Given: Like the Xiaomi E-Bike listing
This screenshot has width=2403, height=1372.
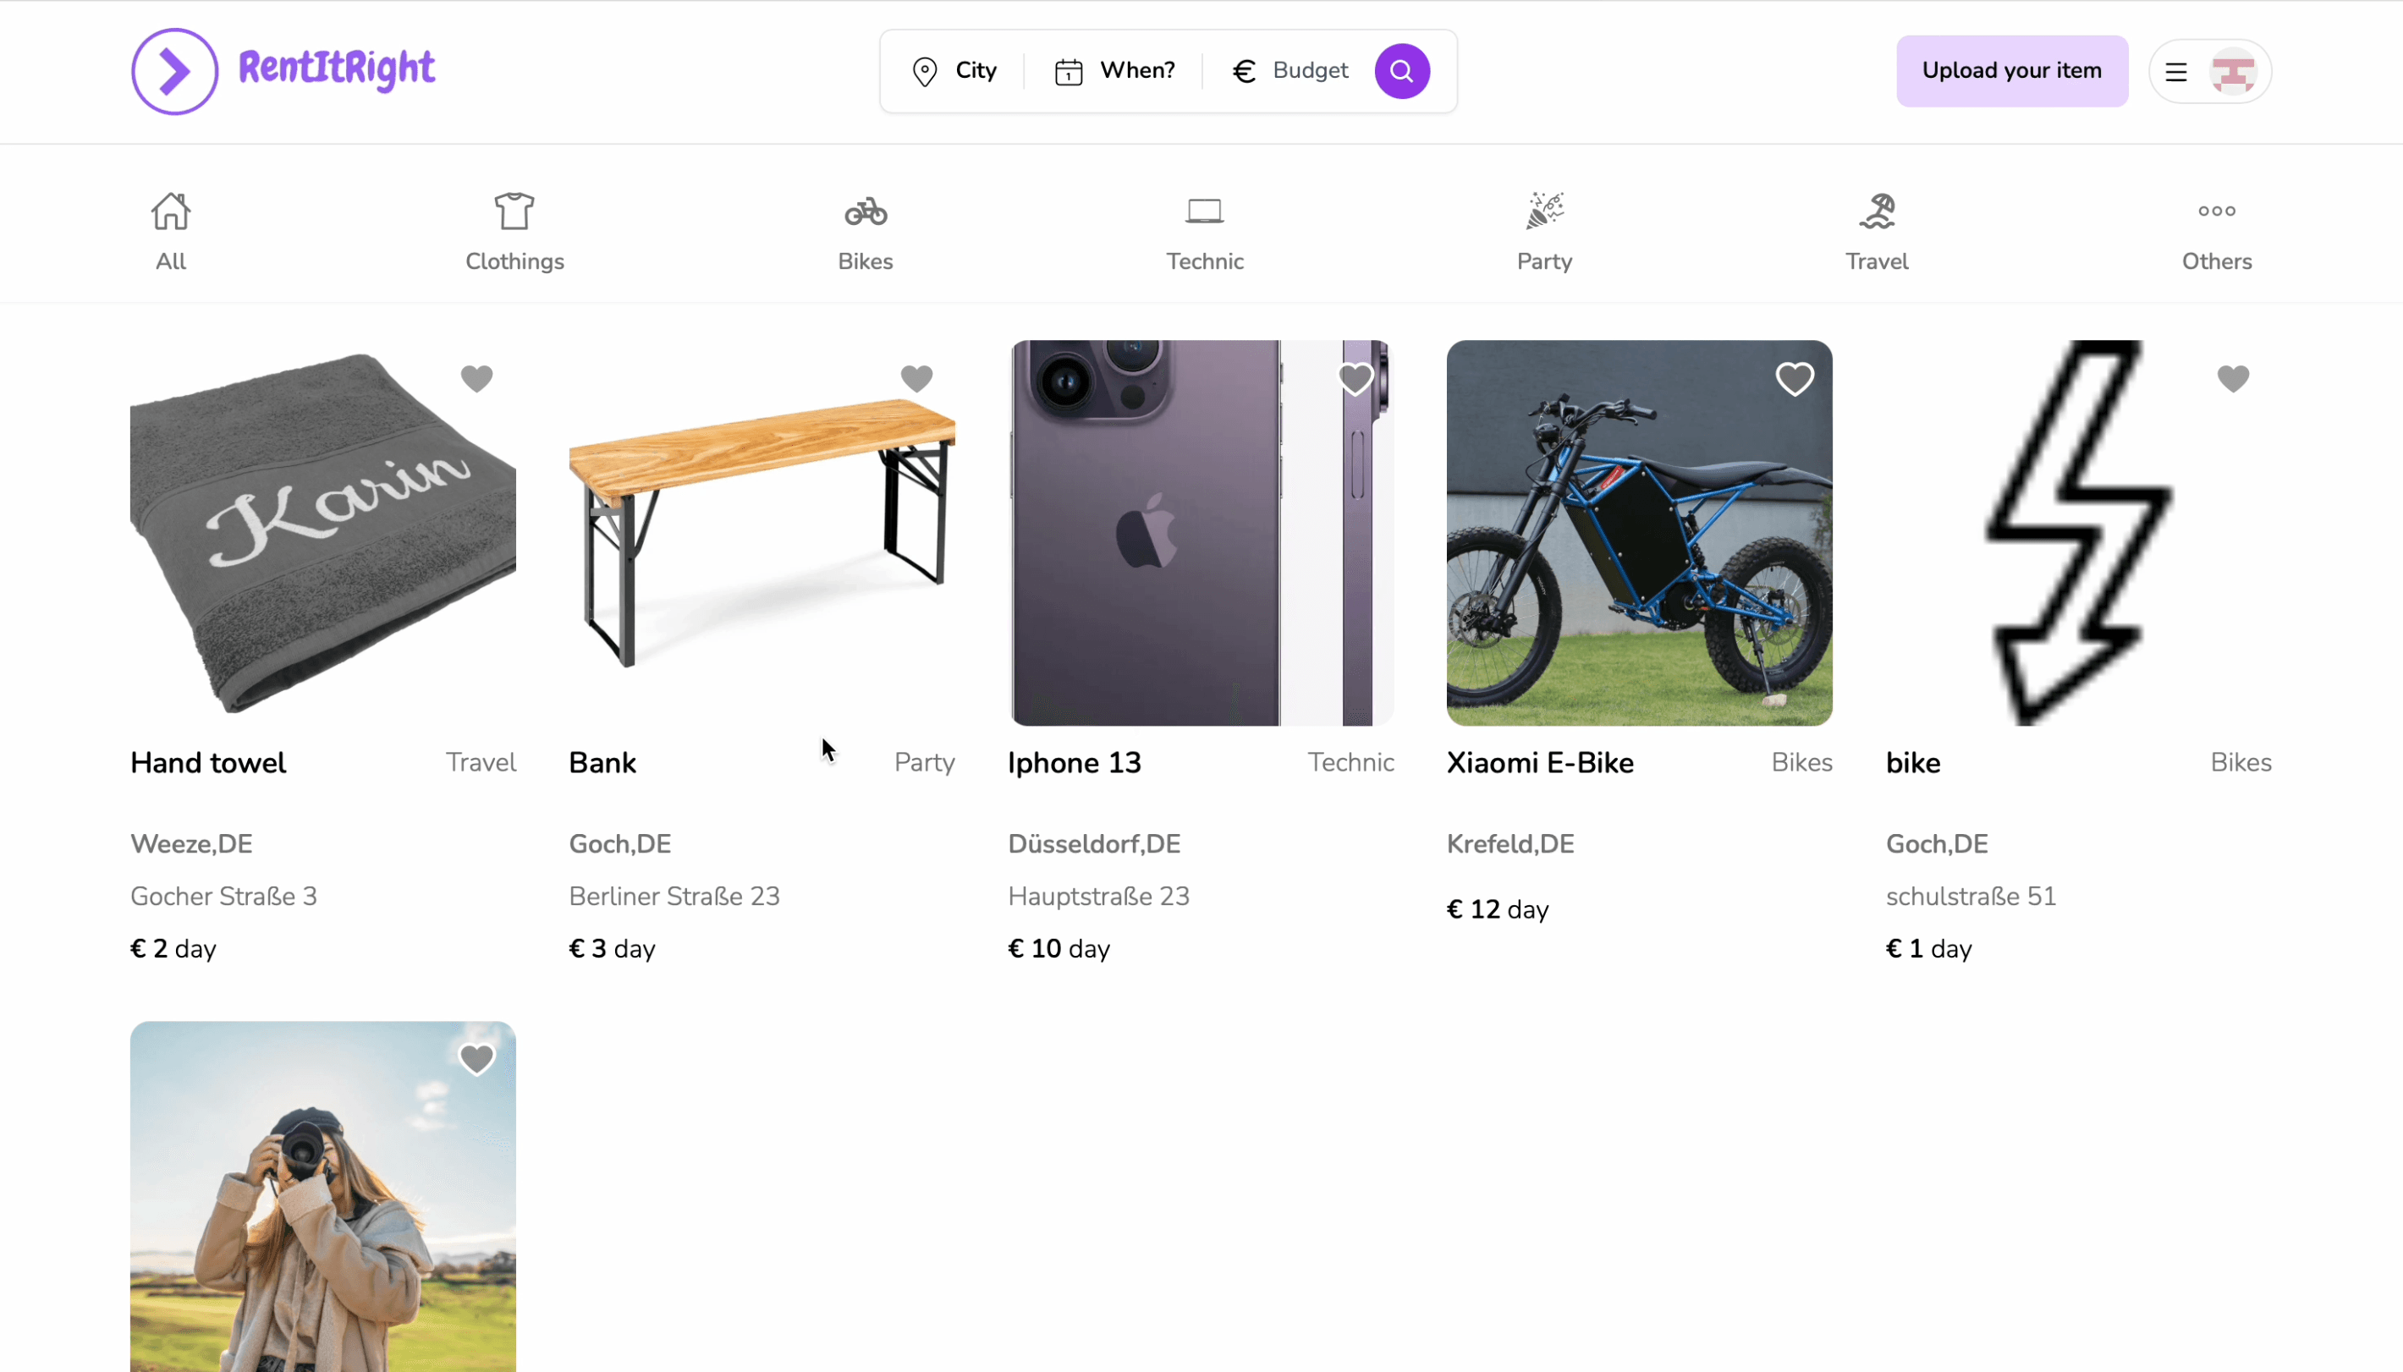Looking at the screenshot, I should pyautogui.click(x=1795, y=379).
